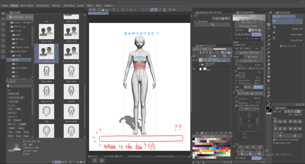Click the 편집 대상 주시 button
The width and height of the screenshot is (305, 164).
(x=249, y=61)
